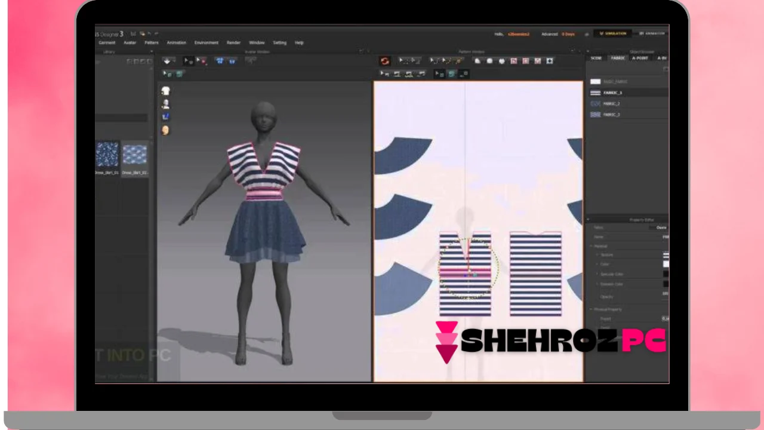Screen dimensions: 764x430
Task: Click the teal square icon in avatar toolbar second row
Action: pos(179,74)
